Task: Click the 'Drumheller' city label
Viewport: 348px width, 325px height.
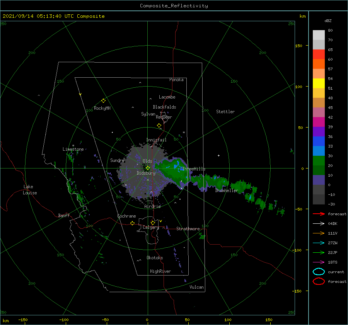Action: tap(227, 191)
